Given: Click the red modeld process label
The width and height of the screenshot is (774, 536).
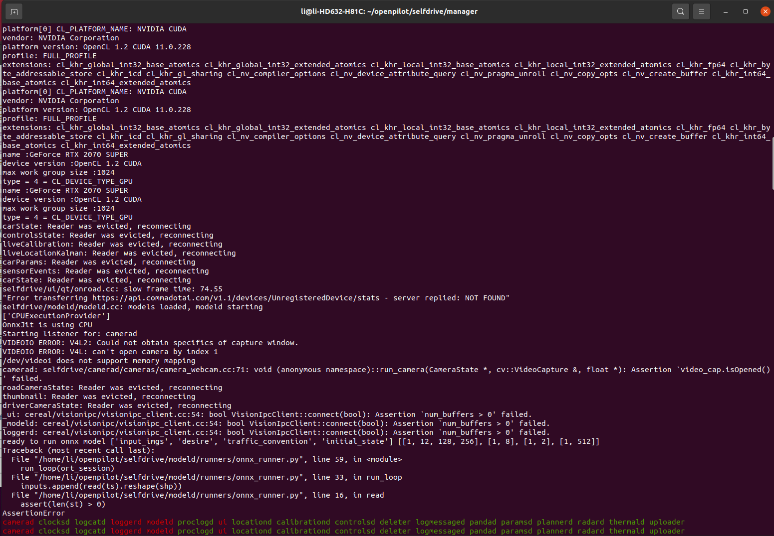Looking at the screenshot, I should coord(159,522).
